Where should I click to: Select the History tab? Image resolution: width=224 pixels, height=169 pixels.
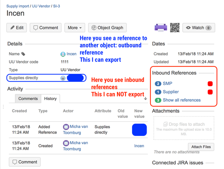click(x=50, y=99)
